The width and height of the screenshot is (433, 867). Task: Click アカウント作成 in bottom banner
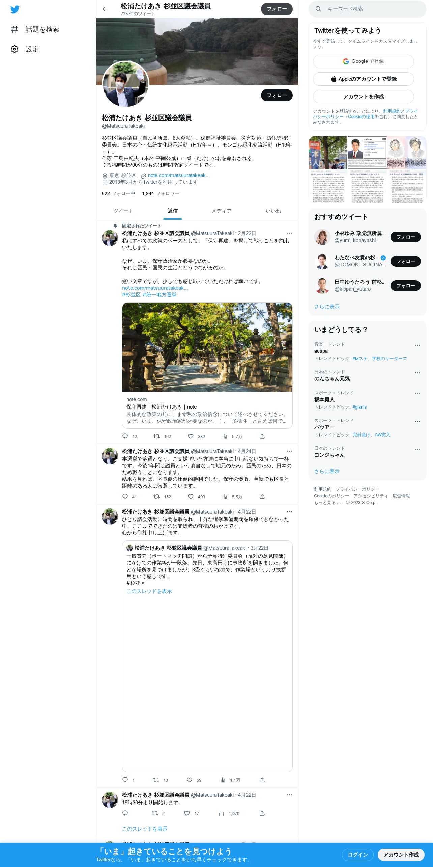tap(401, 855)
